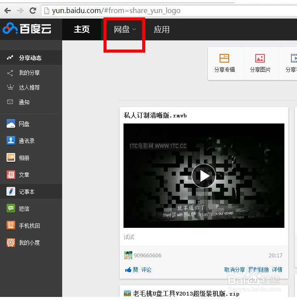Click the 赞 like link
Screen dimensions: 297x300
tap(135, 270)
